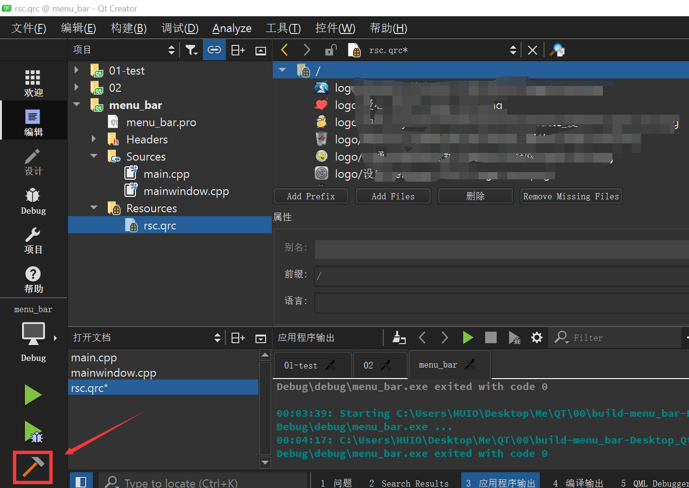Expand the Headers folder
The height and width of the screenshot is (488, 689).
tap(94, 139)
